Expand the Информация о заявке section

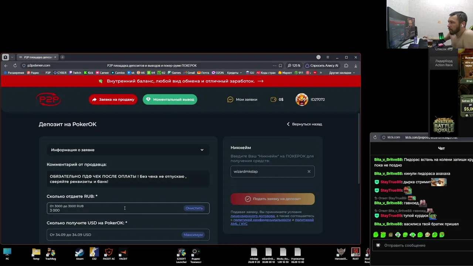(128, 150)
